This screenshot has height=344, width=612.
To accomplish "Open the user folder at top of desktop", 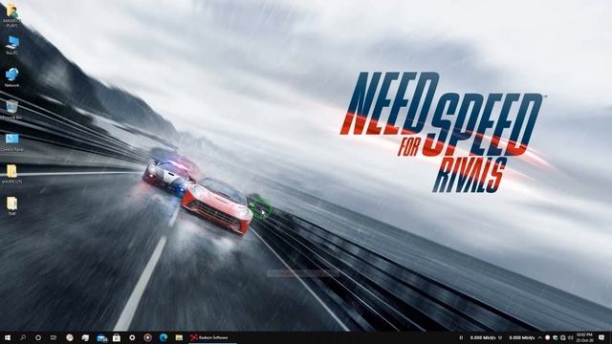I will 12,15.
